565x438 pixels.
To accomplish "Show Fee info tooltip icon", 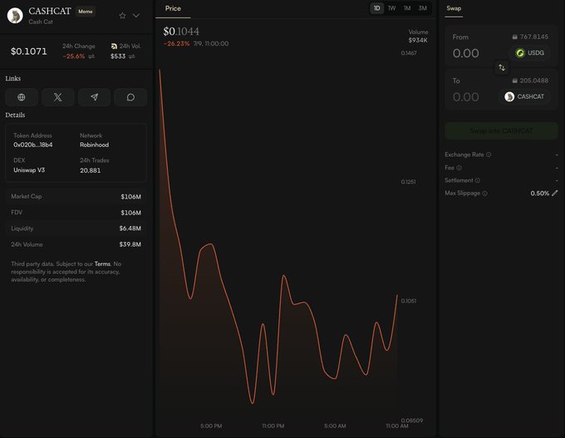I will point(459,168).
